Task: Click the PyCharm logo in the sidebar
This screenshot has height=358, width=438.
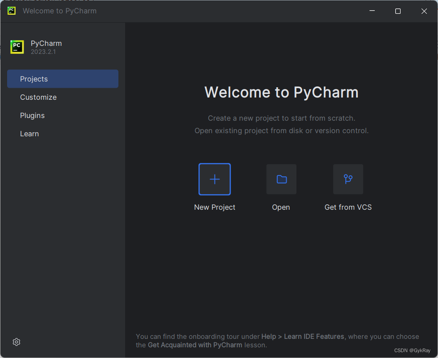Action: (x=17, y=47)
